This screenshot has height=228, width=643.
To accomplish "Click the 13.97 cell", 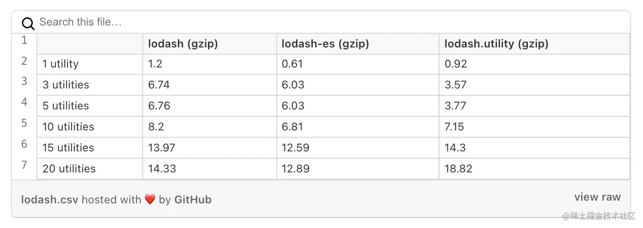I will pyautogui.click(x=162, y=148).
